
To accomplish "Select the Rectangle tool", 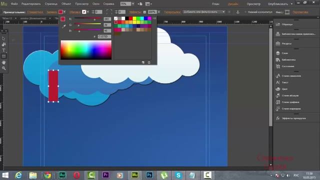I will click(3, 56).
